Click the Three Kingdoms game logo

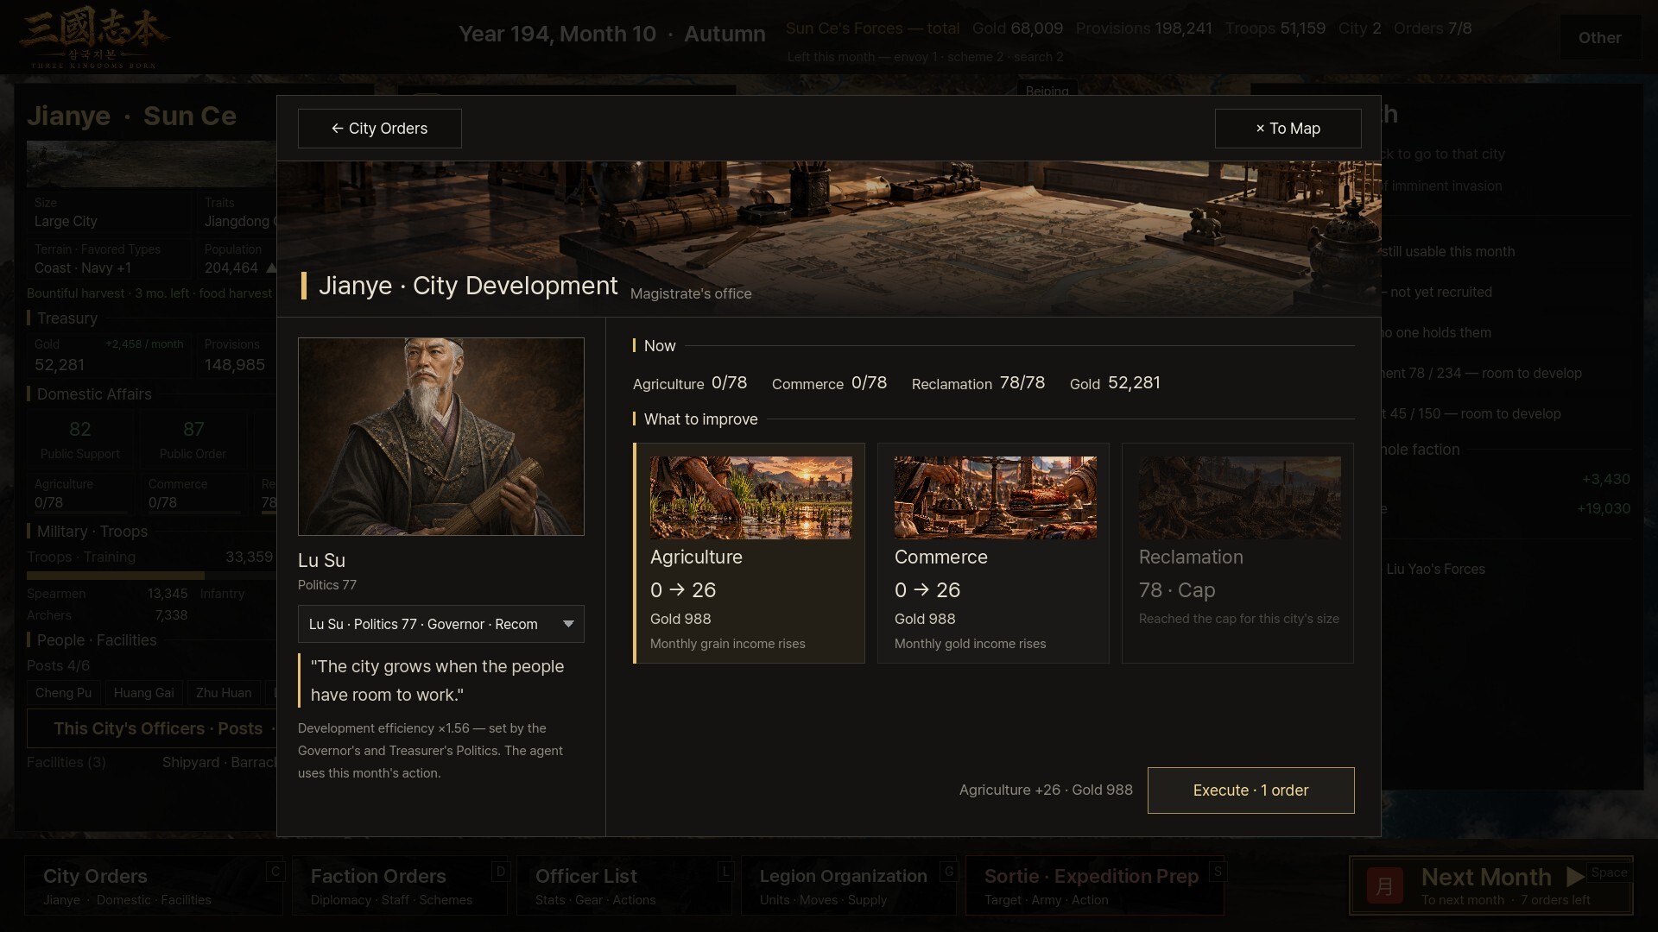93,38
